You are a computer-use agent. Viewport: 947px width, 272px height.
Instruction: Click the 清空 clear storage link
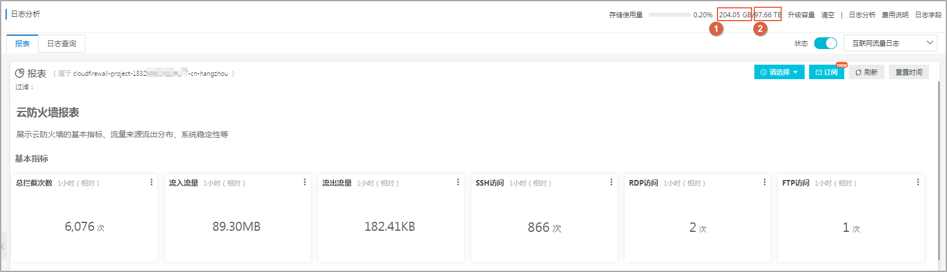click(828, 15)
